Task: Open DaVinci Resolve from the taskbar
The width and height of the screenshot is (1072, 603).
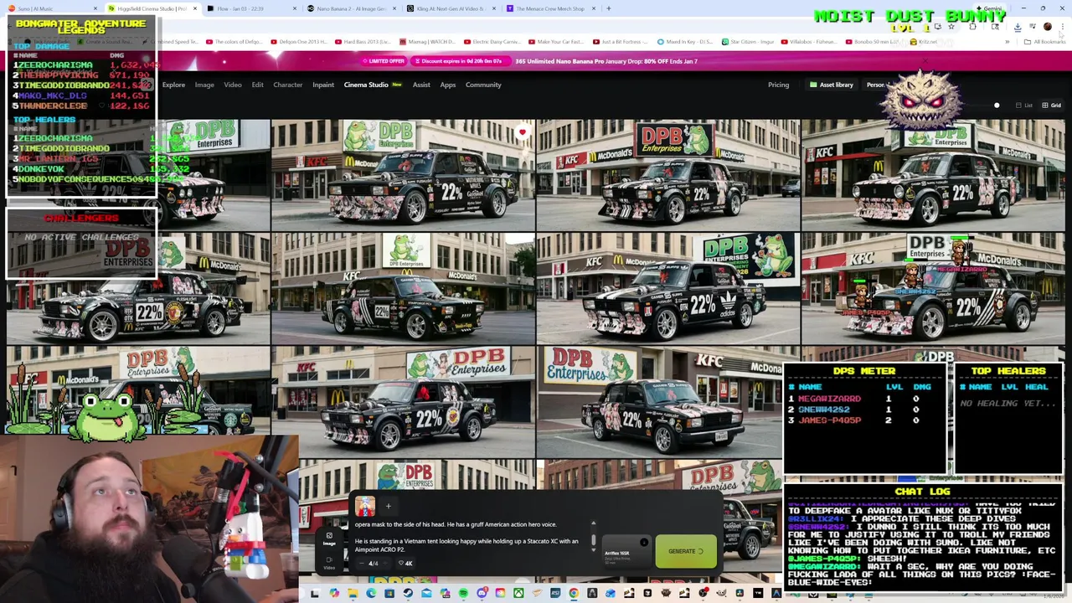Action: (x=740, y=593)
